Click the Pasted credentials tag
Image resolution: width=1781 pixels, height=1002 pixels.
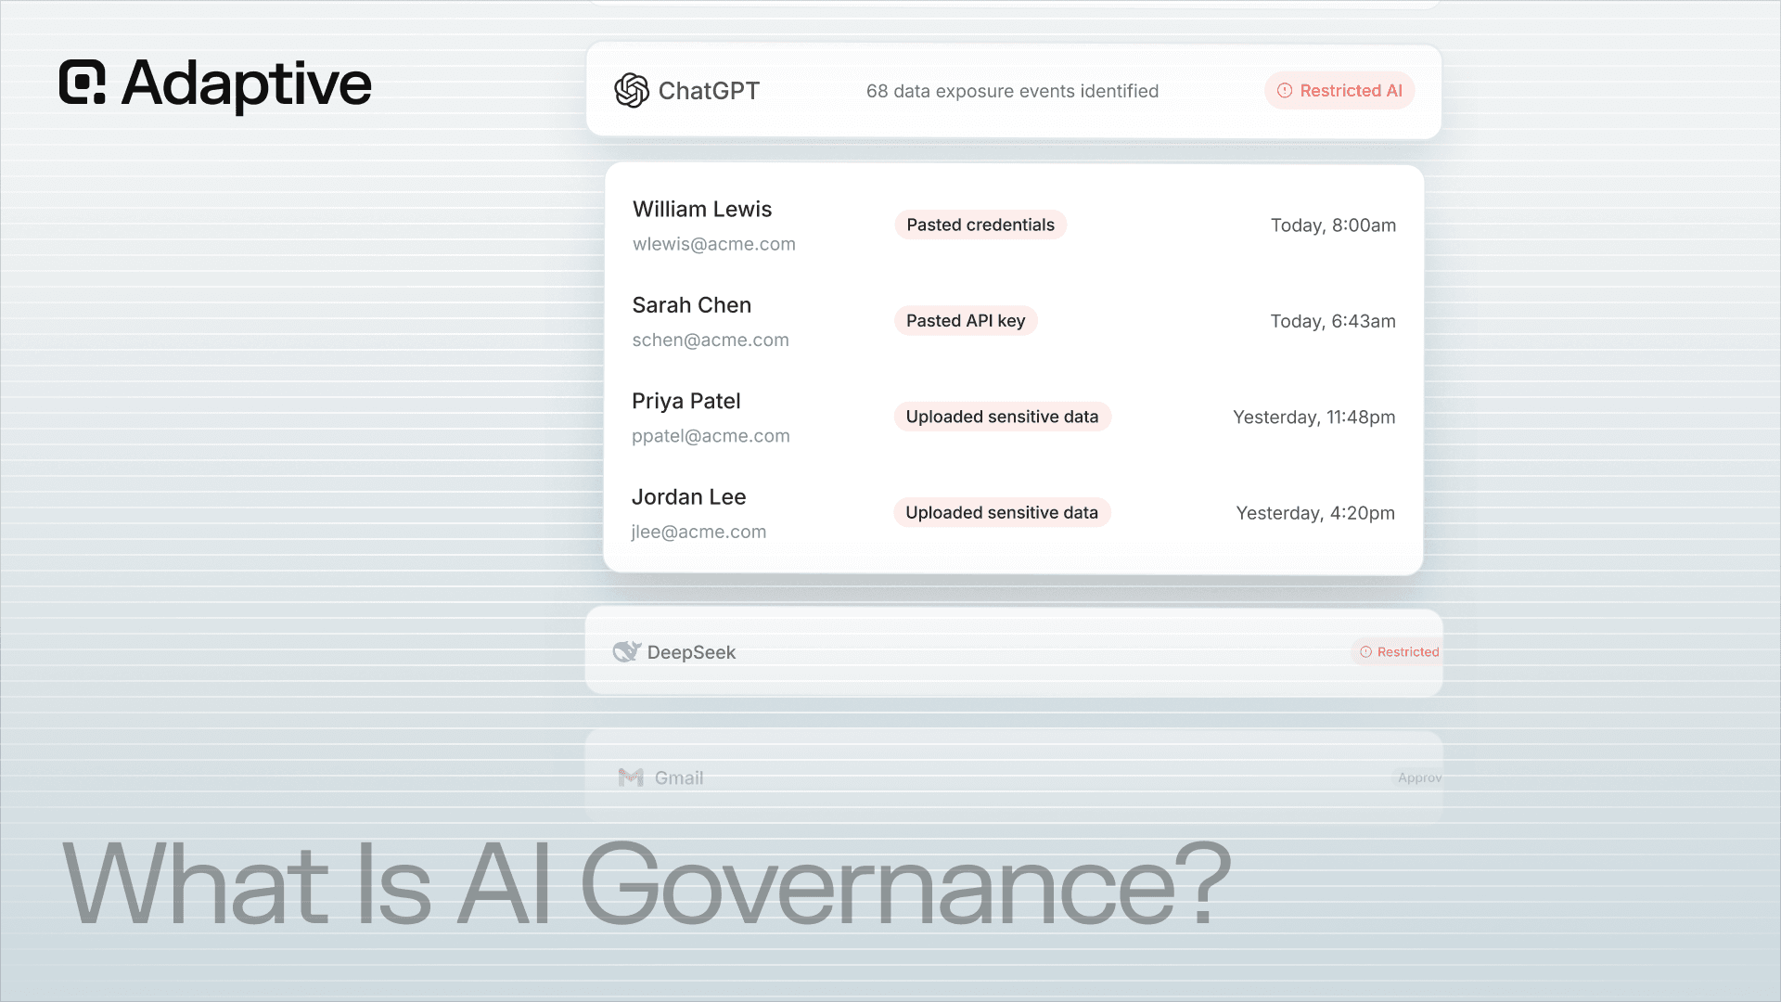(980, 225)
